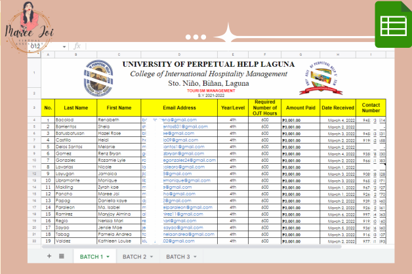Select column D header

tap(179, 54)
